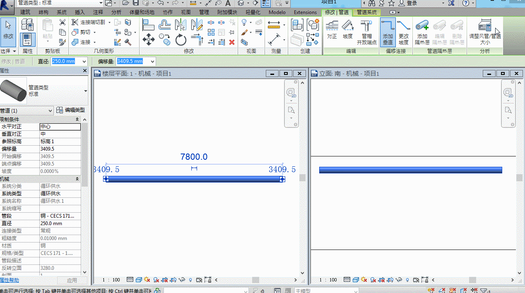Click the red Delete X icon
The height and width of the screenshot is (293, 525).
tap(232, 42)
